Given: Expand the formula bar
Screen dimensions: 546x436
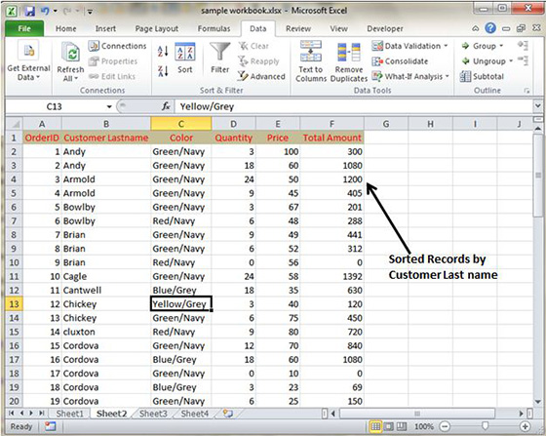Looking at the screenshot, I should pyautogui.click(x=538, y=106).
